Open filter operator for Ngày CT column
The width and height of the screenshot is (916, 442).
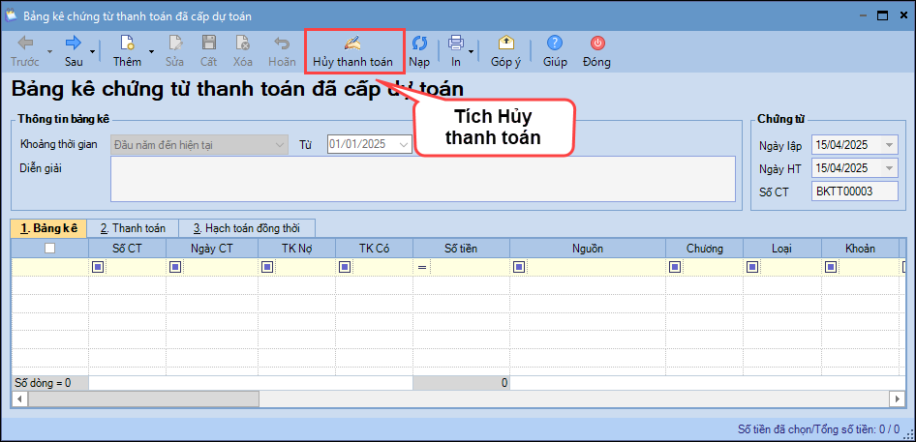point(176,267)
